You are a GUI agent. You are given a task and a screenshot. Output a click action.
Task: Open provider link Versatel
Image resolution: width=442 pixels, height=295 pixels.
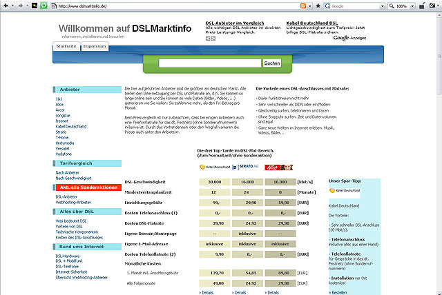tap(62, 148)
